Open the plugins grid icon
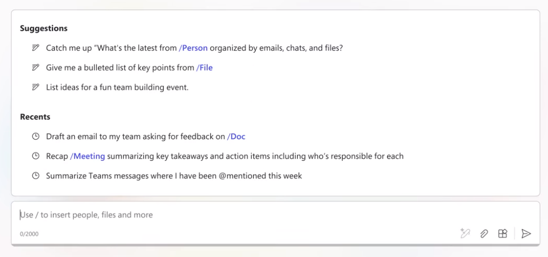548x257 pixels. coord(502,234)
